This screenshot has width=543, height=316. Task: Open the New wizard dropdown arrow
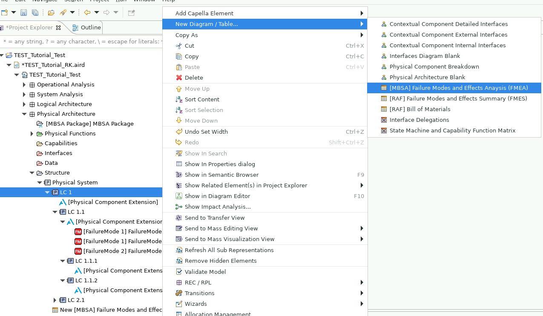pos(13,12)
